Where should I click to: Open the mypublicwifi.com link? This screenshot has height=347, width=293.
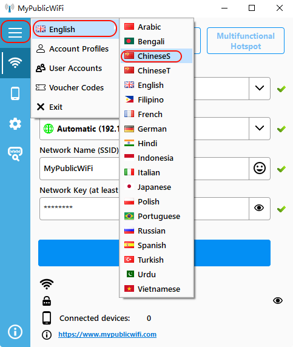click(x=107, y=334)
